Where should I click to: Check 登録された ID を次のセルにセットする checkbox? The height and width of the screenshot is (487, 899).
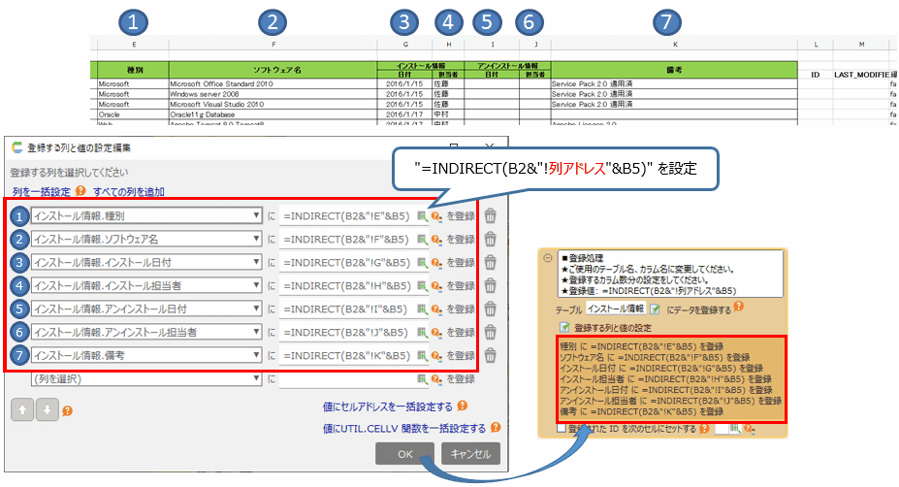[x=562, y=428]
